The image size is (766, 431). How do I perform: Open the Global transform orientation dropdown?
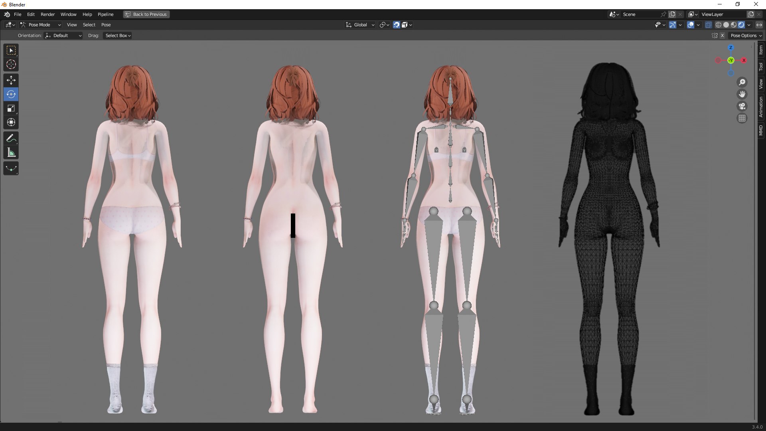360,25
